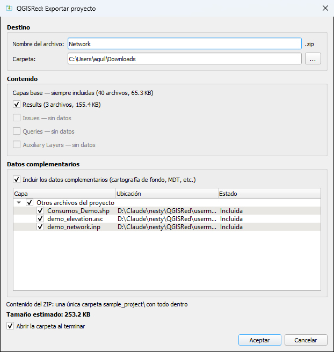Uncheck demo_elevation.asc checkbox
This screenshot has width=334, height=352.
click(40, 219)
